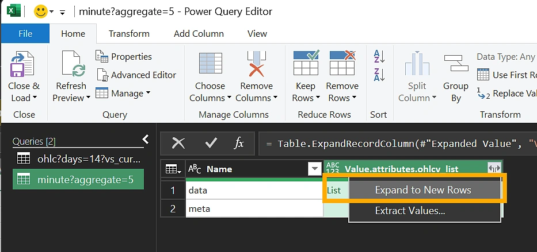
Task: Cancel the formula with the X icon
Action: pos(178,143)
